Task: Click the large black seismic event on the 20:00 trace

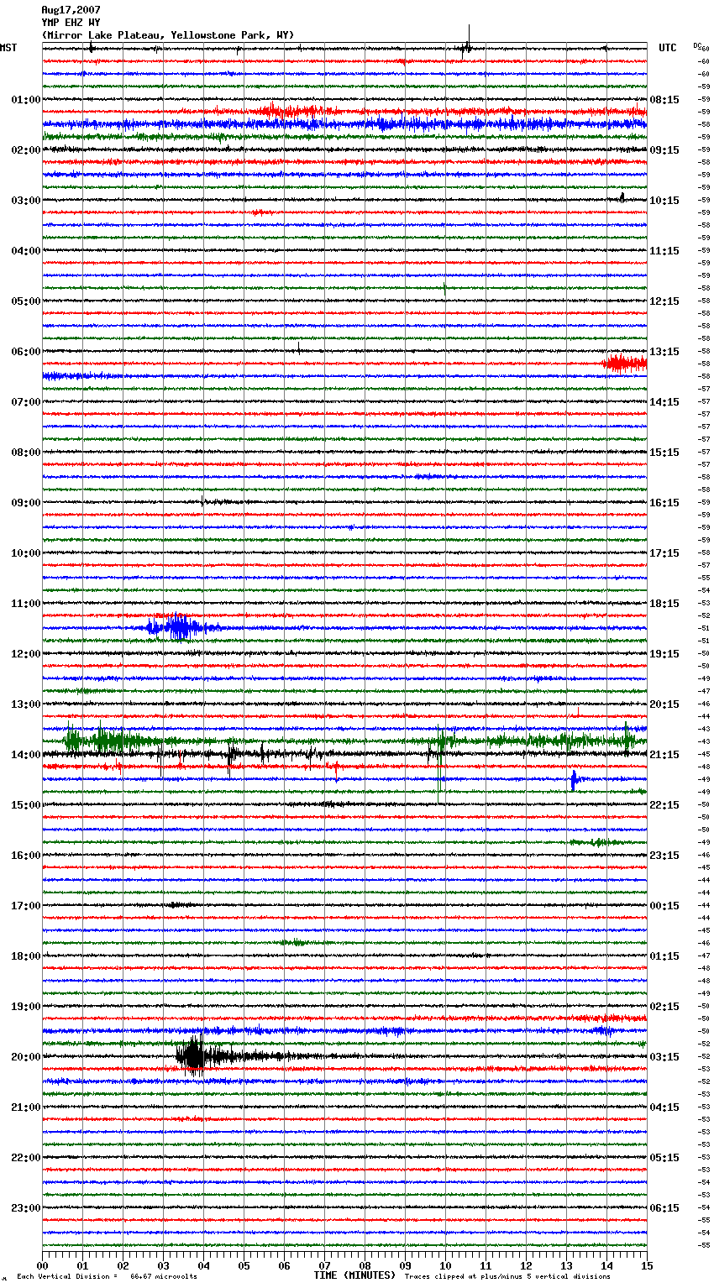Action: 194,1055
